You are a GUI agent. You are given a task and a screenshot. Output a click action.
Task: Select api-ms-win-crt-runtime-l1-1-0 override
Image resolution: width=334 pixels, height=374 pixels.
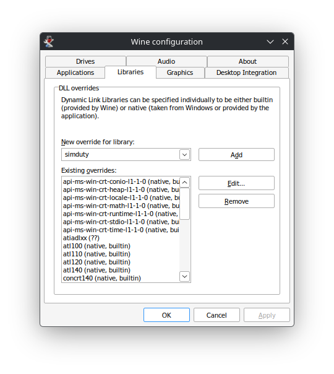121,214
